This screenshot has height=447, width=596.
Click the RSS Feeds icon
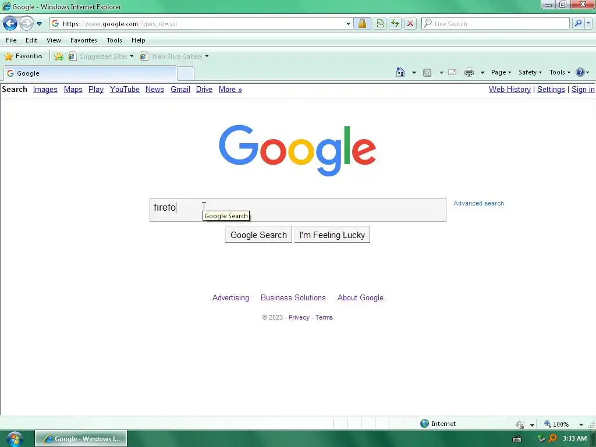[x=427, y=72]
